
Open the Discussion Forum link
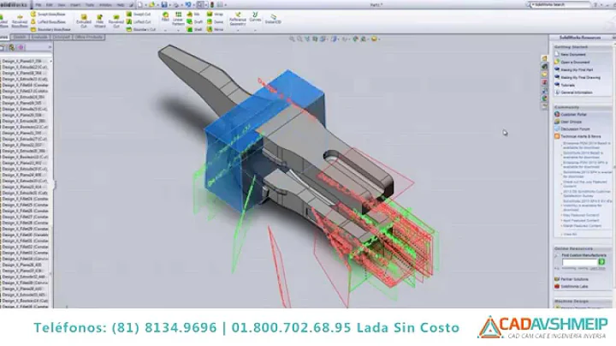[x=575, y=129]
